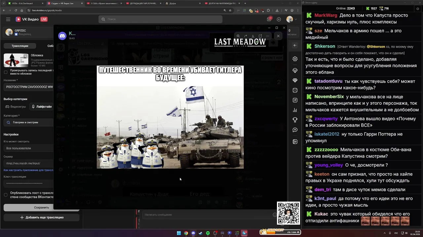Toggle Опубликовать пост с трансляцией checkbox
Screen dimensions: 423x237
coord(6,195)
